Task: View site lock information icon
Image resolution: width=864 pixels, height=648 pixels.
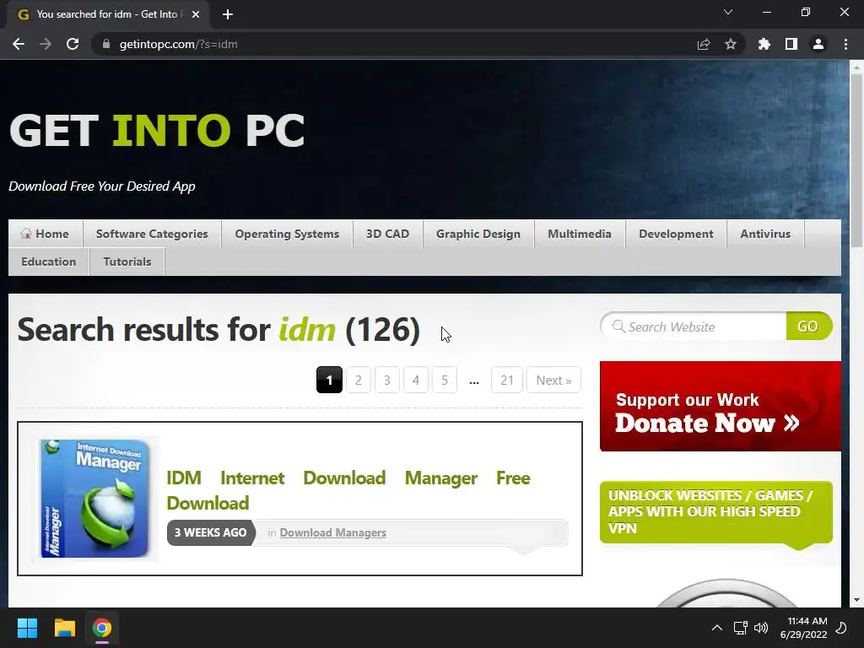Action: (x=106, y=44)
